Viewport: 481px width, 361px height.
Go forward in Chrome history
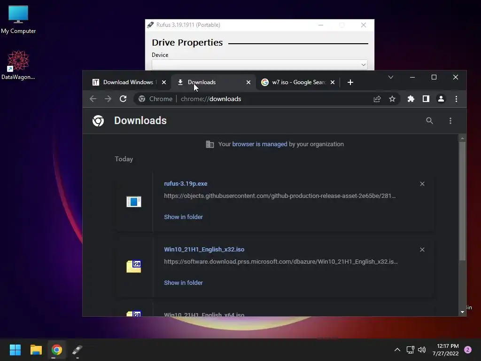click(x=108, y=99)
